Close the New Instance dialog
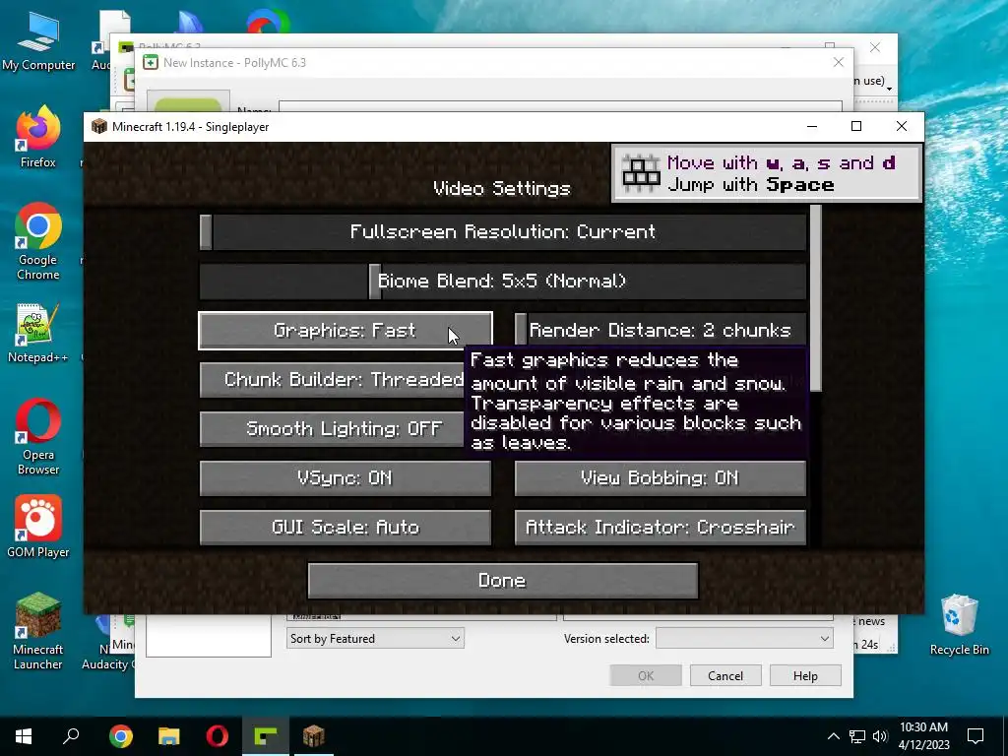 click(839, 62)
